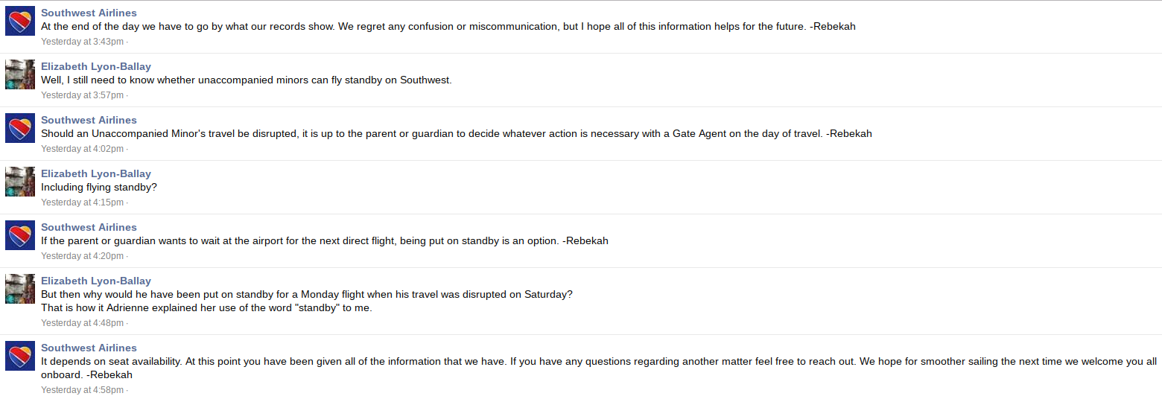Screen dimensions: 1162x399
Task: Open Southwest Airlines name above 'It depends on seat availability'
Action: coord(89,348)
